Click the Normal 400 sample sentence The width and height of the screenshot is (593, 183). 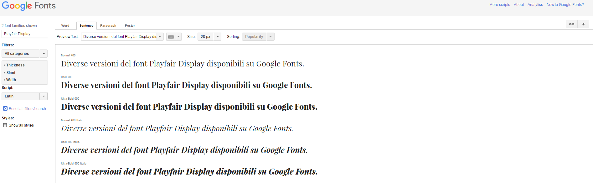183,64
